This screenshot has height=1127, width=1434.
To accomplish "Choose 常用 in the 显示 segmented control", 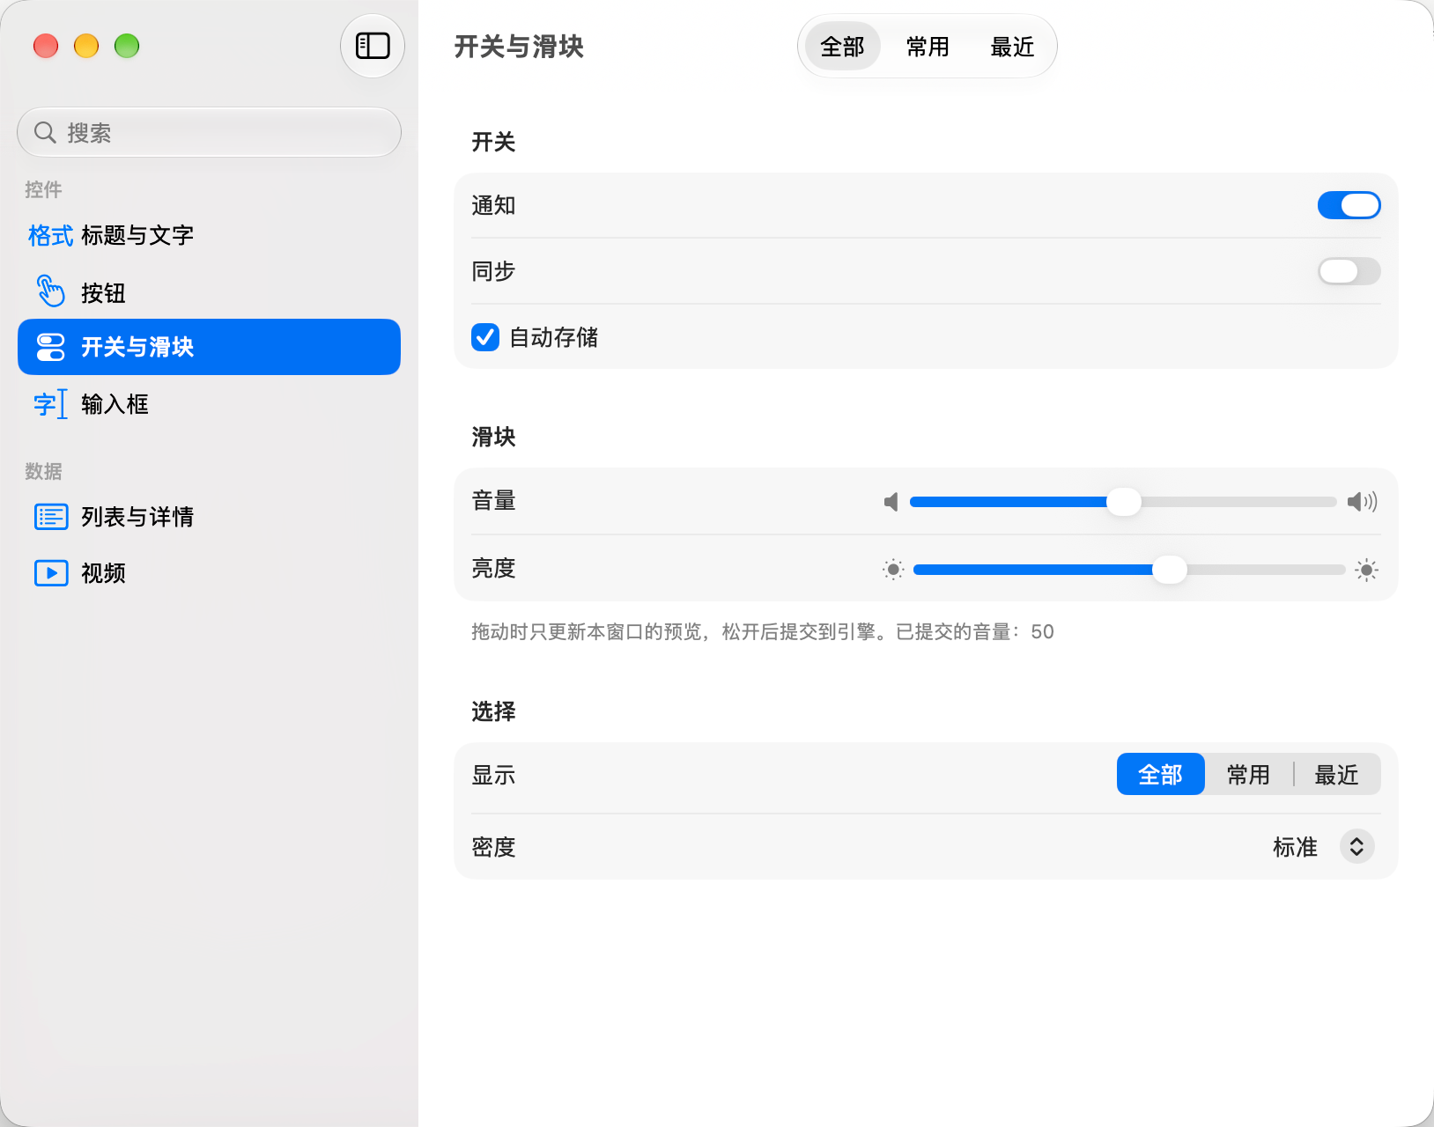I will [x=1248, y=775].
